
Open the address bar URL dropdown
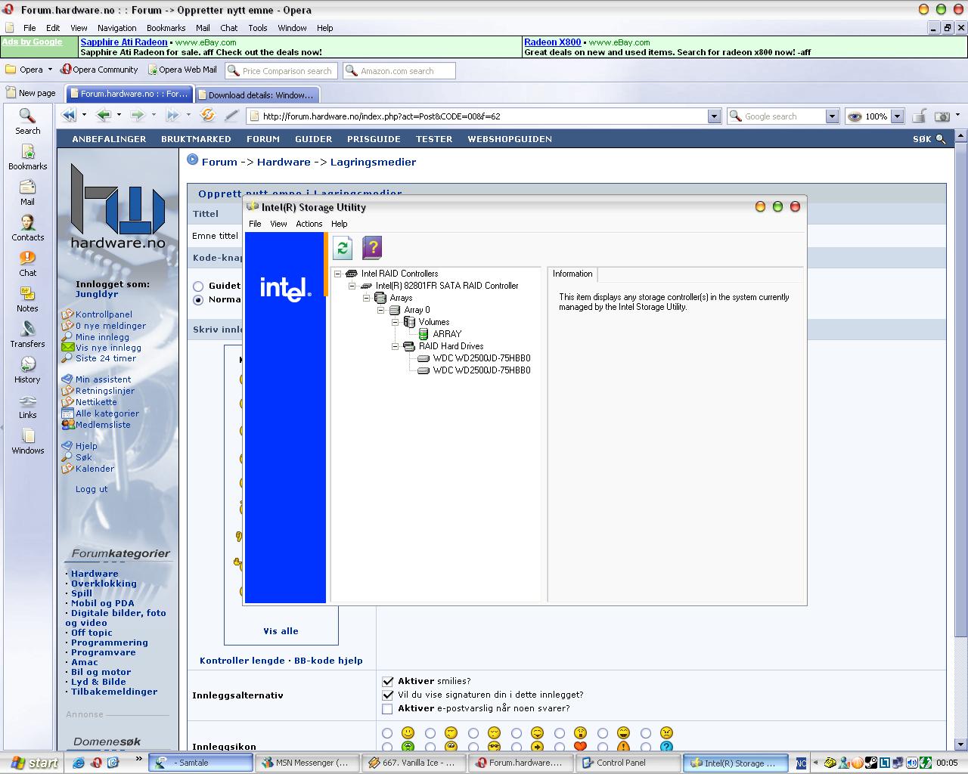point(714,116)
